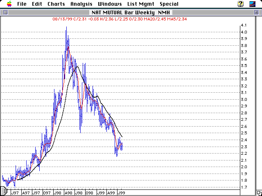Click the 2.3 price axis label
Viewport: 262px width, 196px height.
click(x=244, y=147)
